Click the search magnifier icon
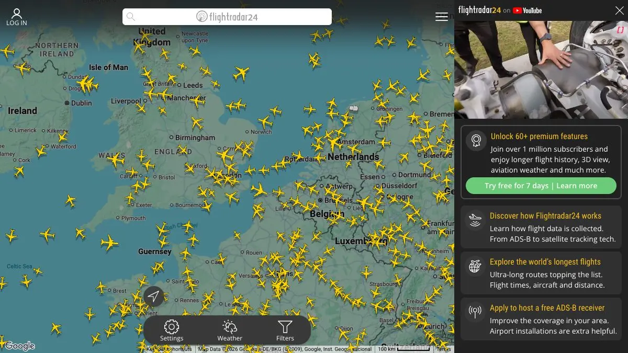The width and height of the screenshot is (628, 353). click(131, 17)
